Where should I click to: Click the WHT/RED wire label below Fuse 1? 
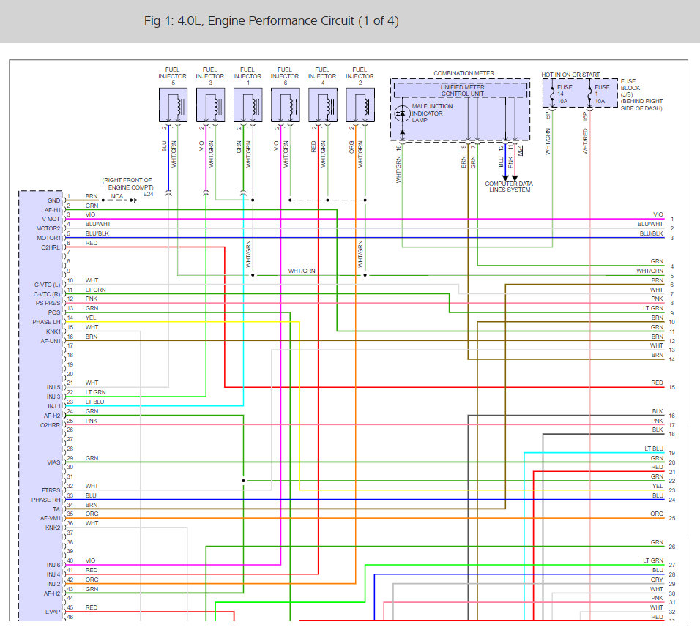point(585,141)
